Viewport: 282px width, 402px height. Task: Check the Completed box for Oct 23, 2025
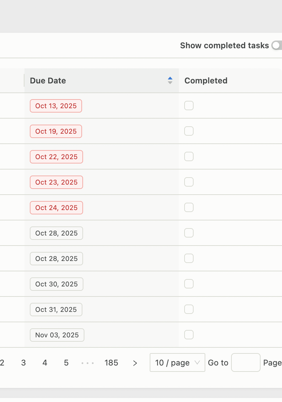pos(189,182)
